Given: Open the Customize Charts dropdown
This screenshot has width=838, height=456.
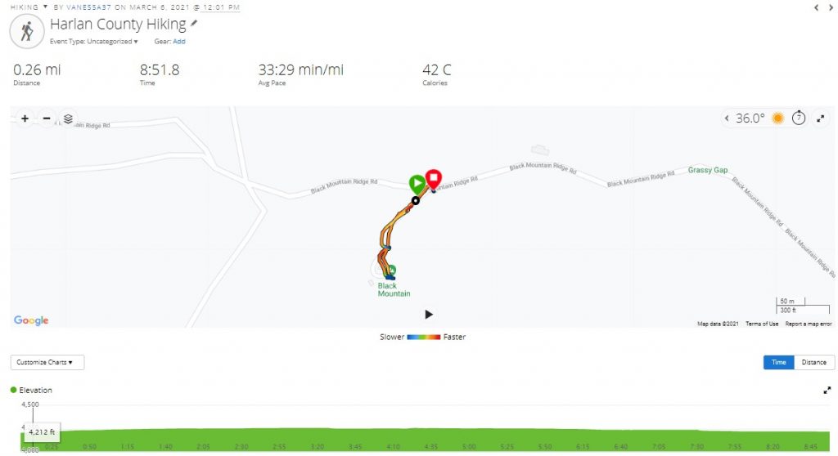Looking at the screenshot, I should pos(47,362).
